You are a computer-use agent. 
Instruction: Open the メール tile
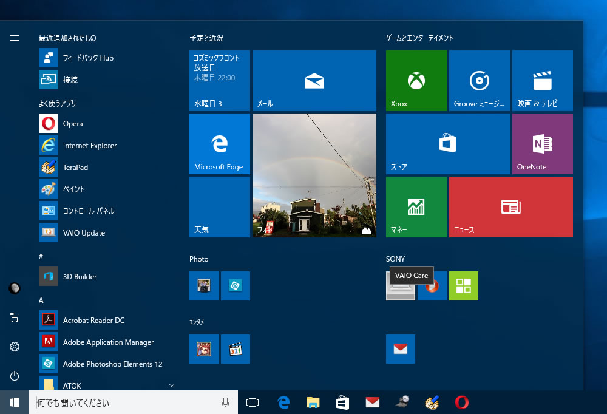314,81
